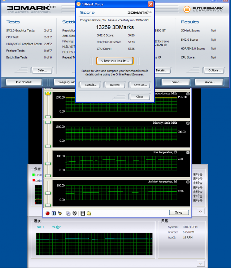Close the Memory clock graph
The width and height of the screenshot is (231, 268).
pos(188,123)
